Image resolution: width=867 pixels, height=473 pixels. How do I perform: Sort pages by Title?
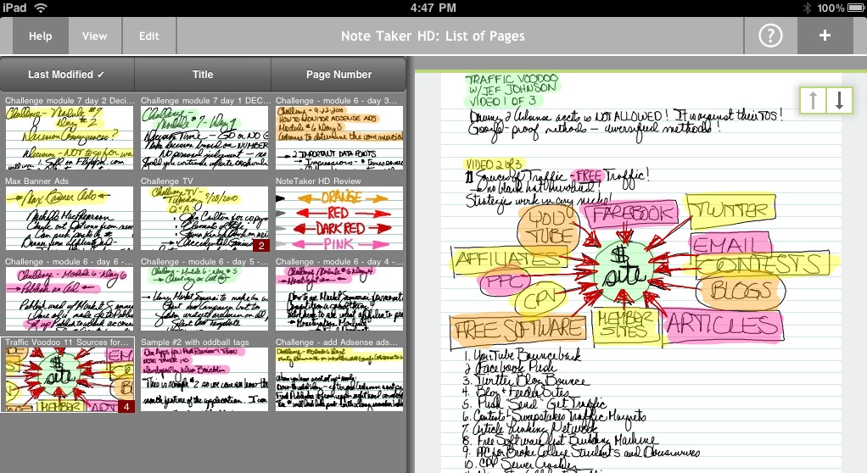pos(203,75)
